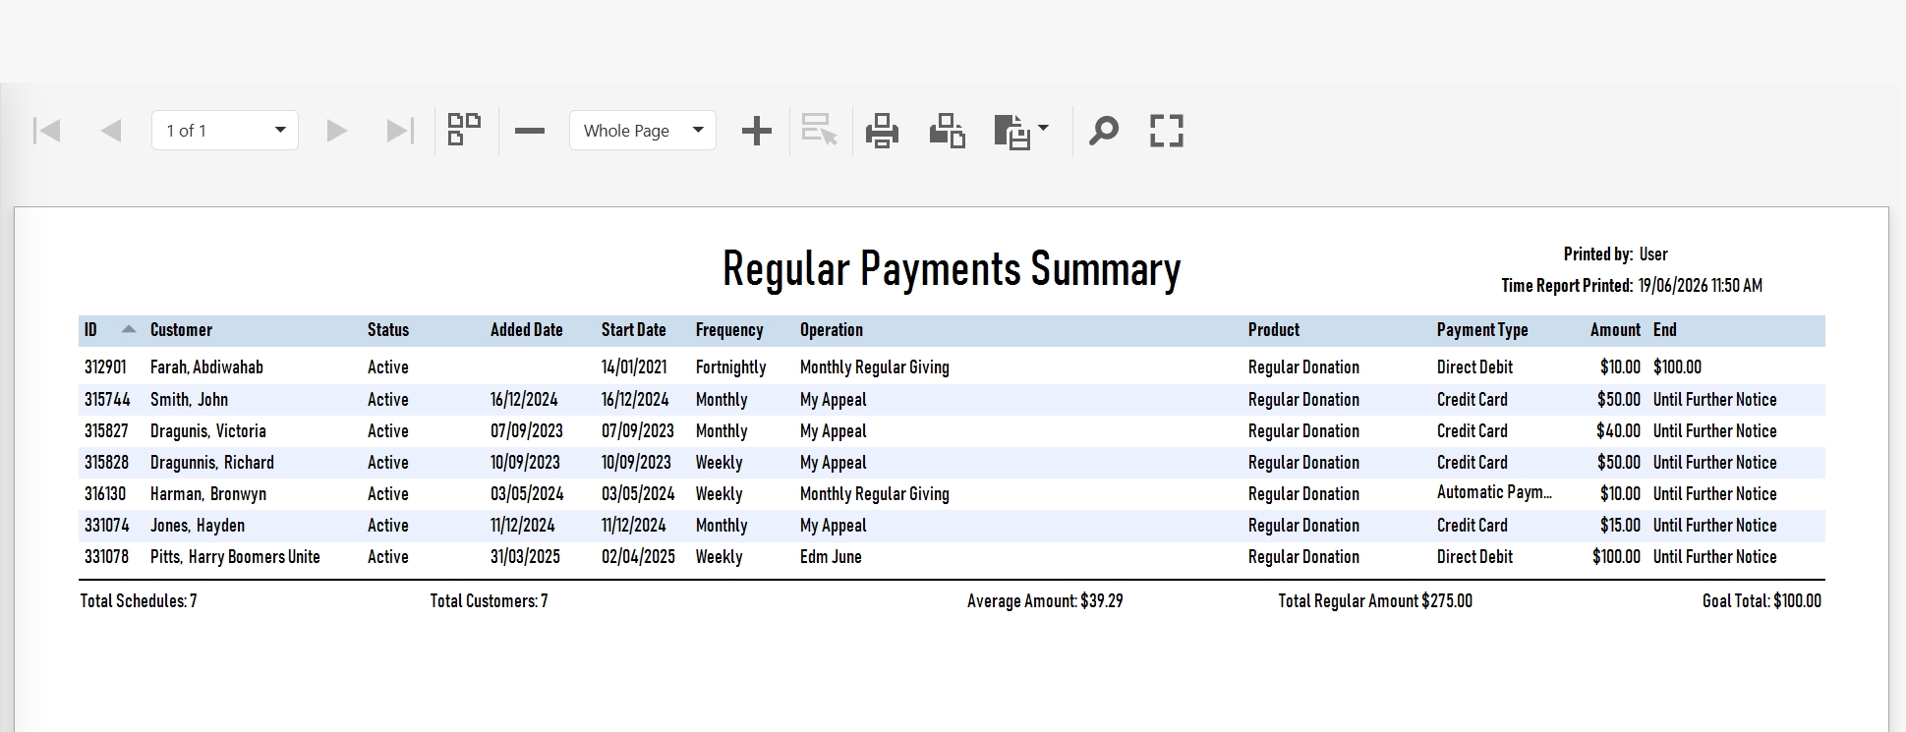
Task: Open the page number dropdown '1 of 1'
Action: pos(225,131)
